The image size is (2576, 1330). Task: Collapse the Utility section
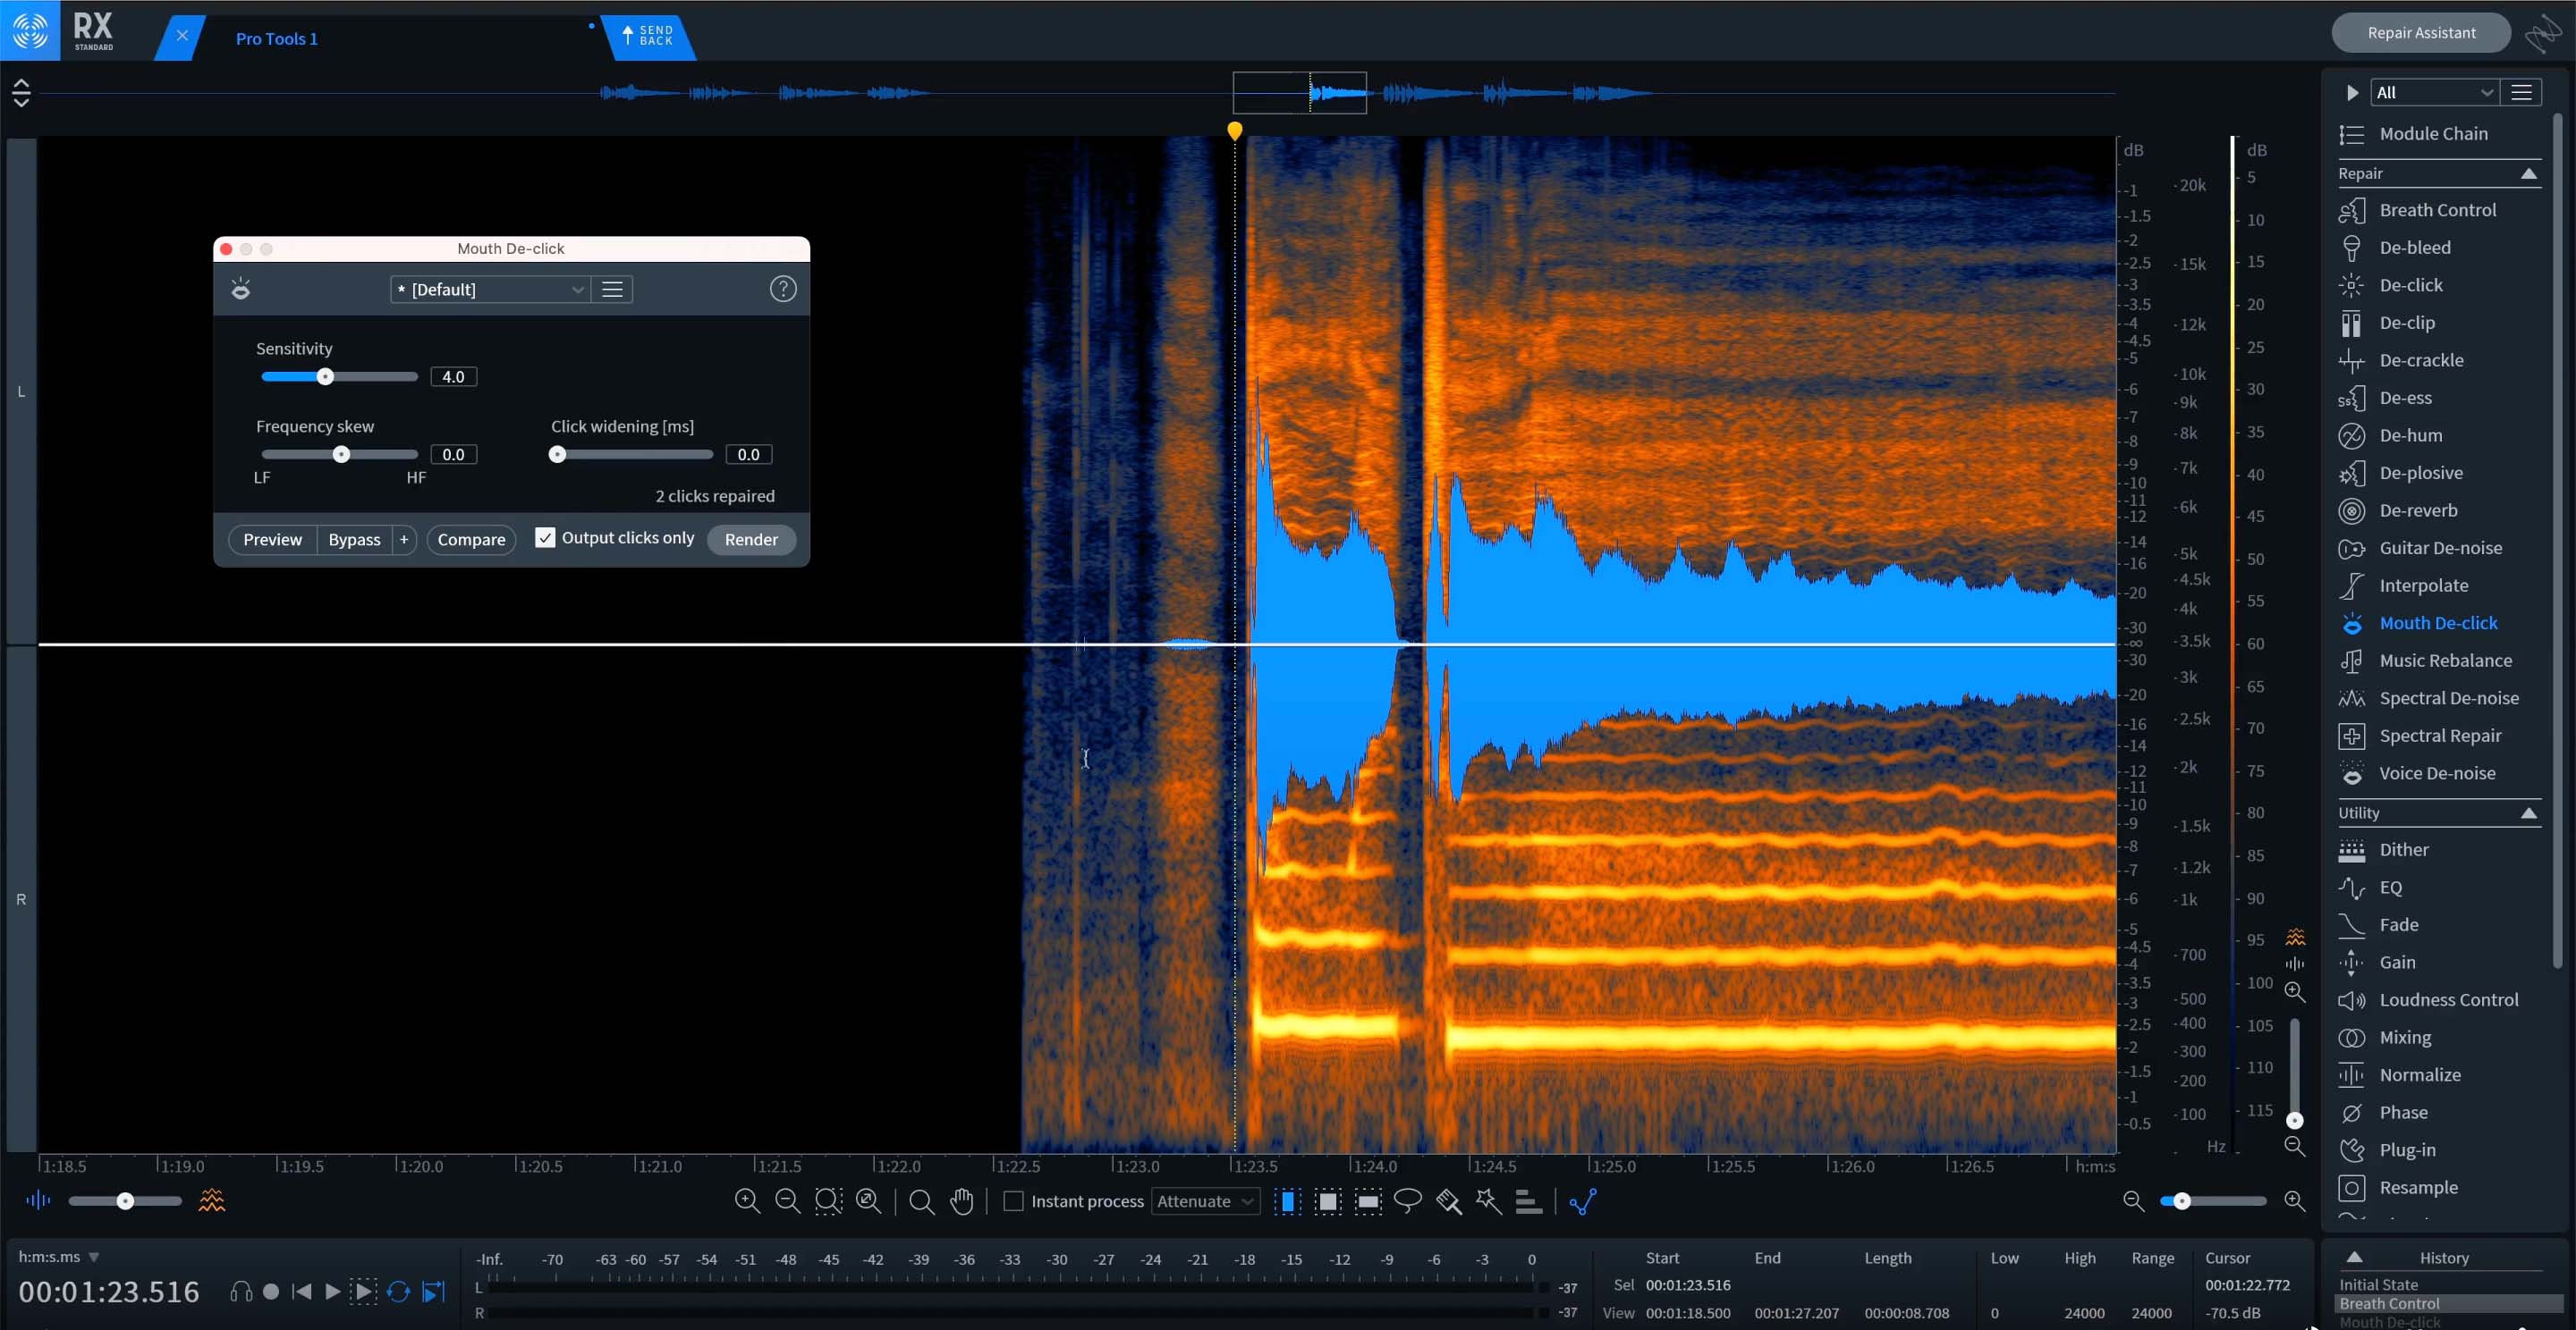click(x=2528, y=813)
